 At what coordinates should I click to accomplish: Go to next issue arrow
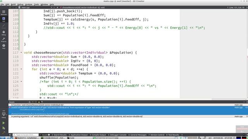tap(36, 102)
